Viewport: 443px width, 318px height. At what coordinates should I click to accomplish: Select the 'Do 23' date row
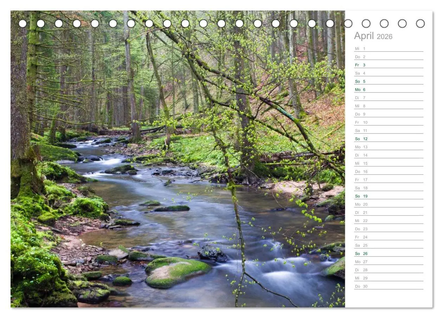[389, 228]
